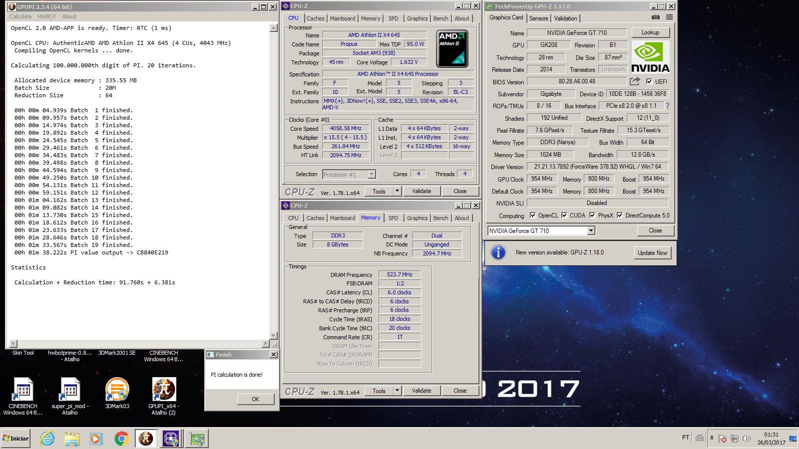Click Update Now for GPU-Z 1.18.0
The width and height of the screenshot is (799, 449).
click(652, 253)
